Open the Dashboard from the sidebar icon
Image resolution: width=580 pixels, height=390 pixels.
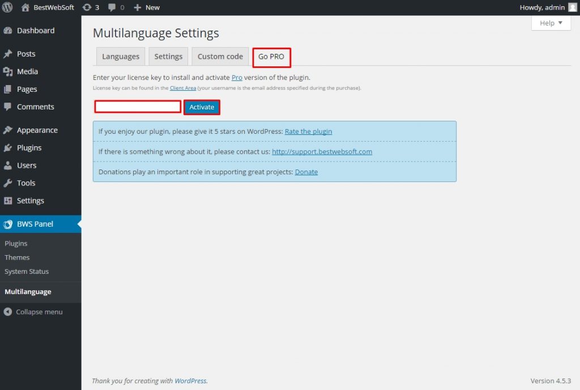point(8,30)
